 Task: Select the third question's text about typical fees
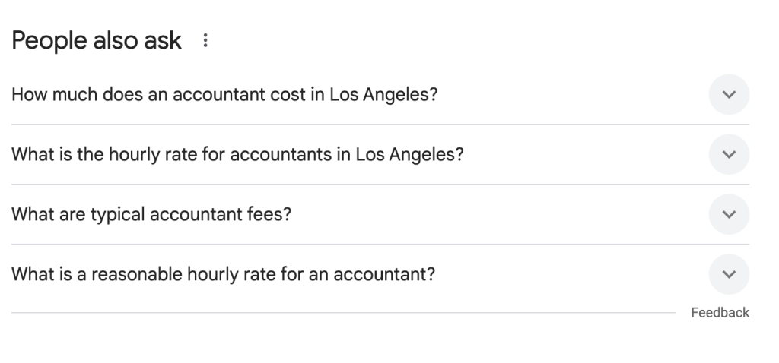[151, 214]
